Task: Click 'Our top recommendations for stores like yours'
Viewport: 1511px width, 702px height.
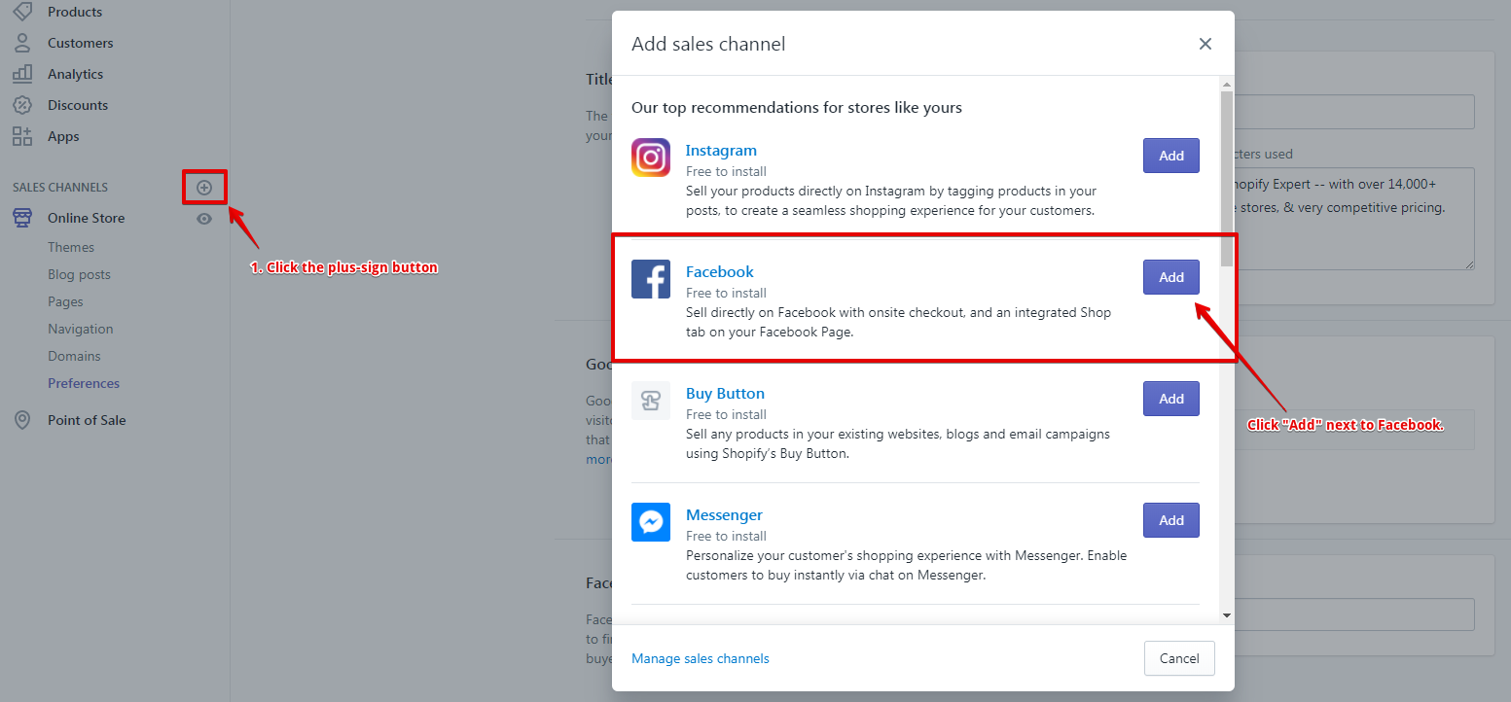Action: tap(797, 107)
